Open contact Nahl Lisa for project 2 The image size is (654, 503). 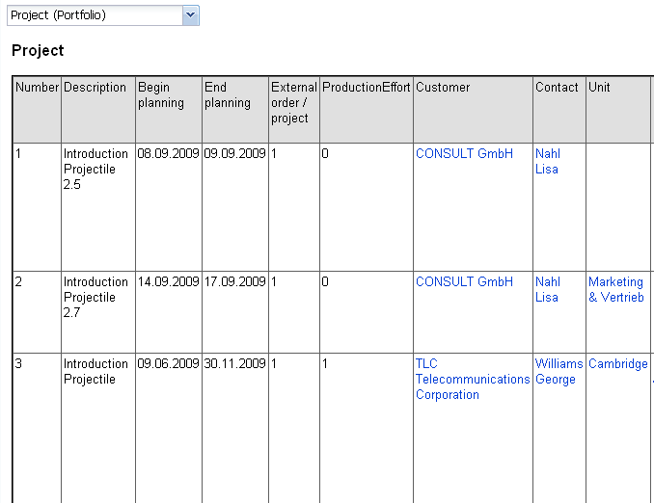[547, 290]
